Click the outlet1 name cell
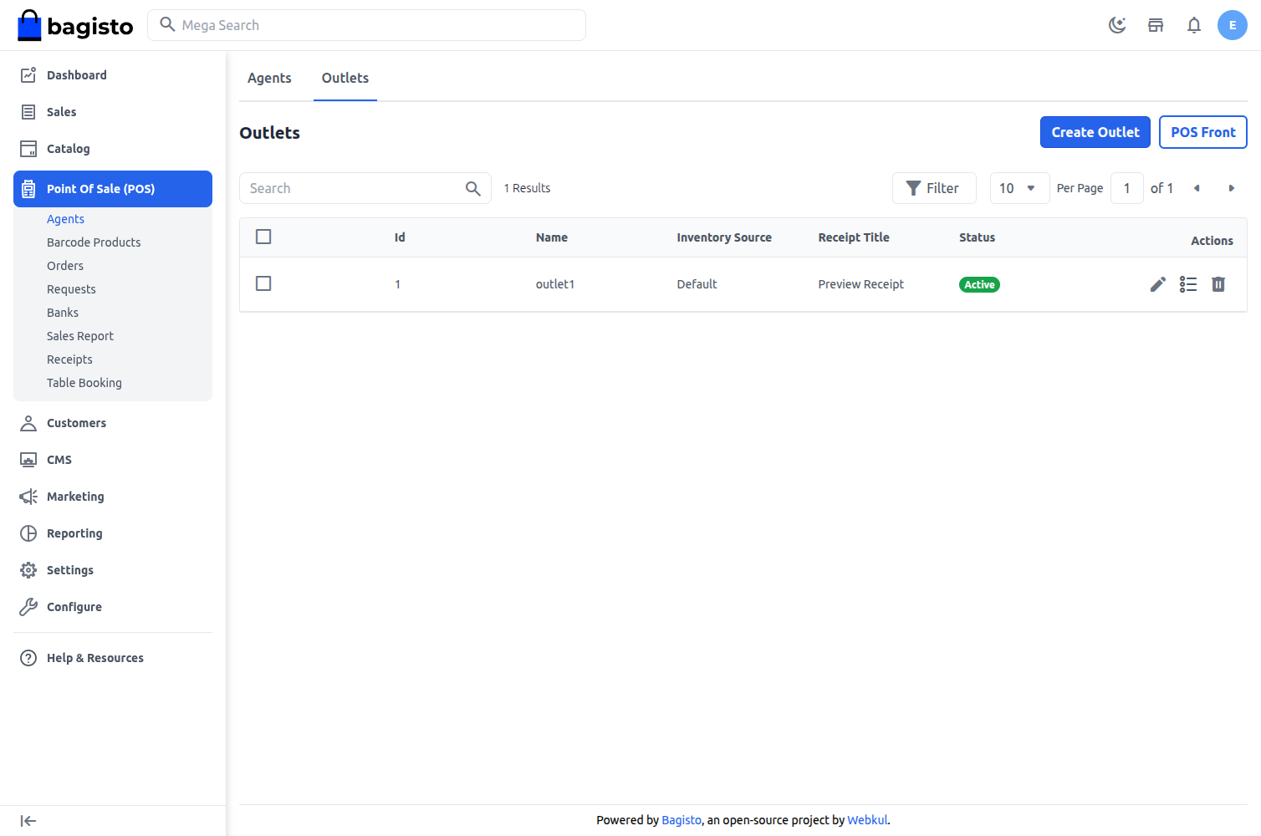The image size is (1261, 836). [555, 284]
